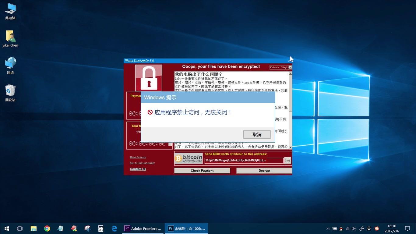Image resolution: width=416 pixels, height=234 pixels.
Task: Open the pinwheel app icon left of calculator
Action: [x=87, y=228]
